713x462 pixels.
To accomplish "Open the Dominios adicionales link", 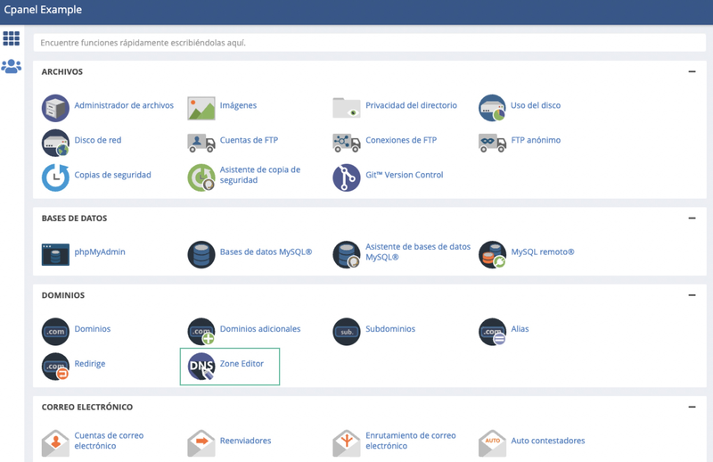I will point(260,328).
